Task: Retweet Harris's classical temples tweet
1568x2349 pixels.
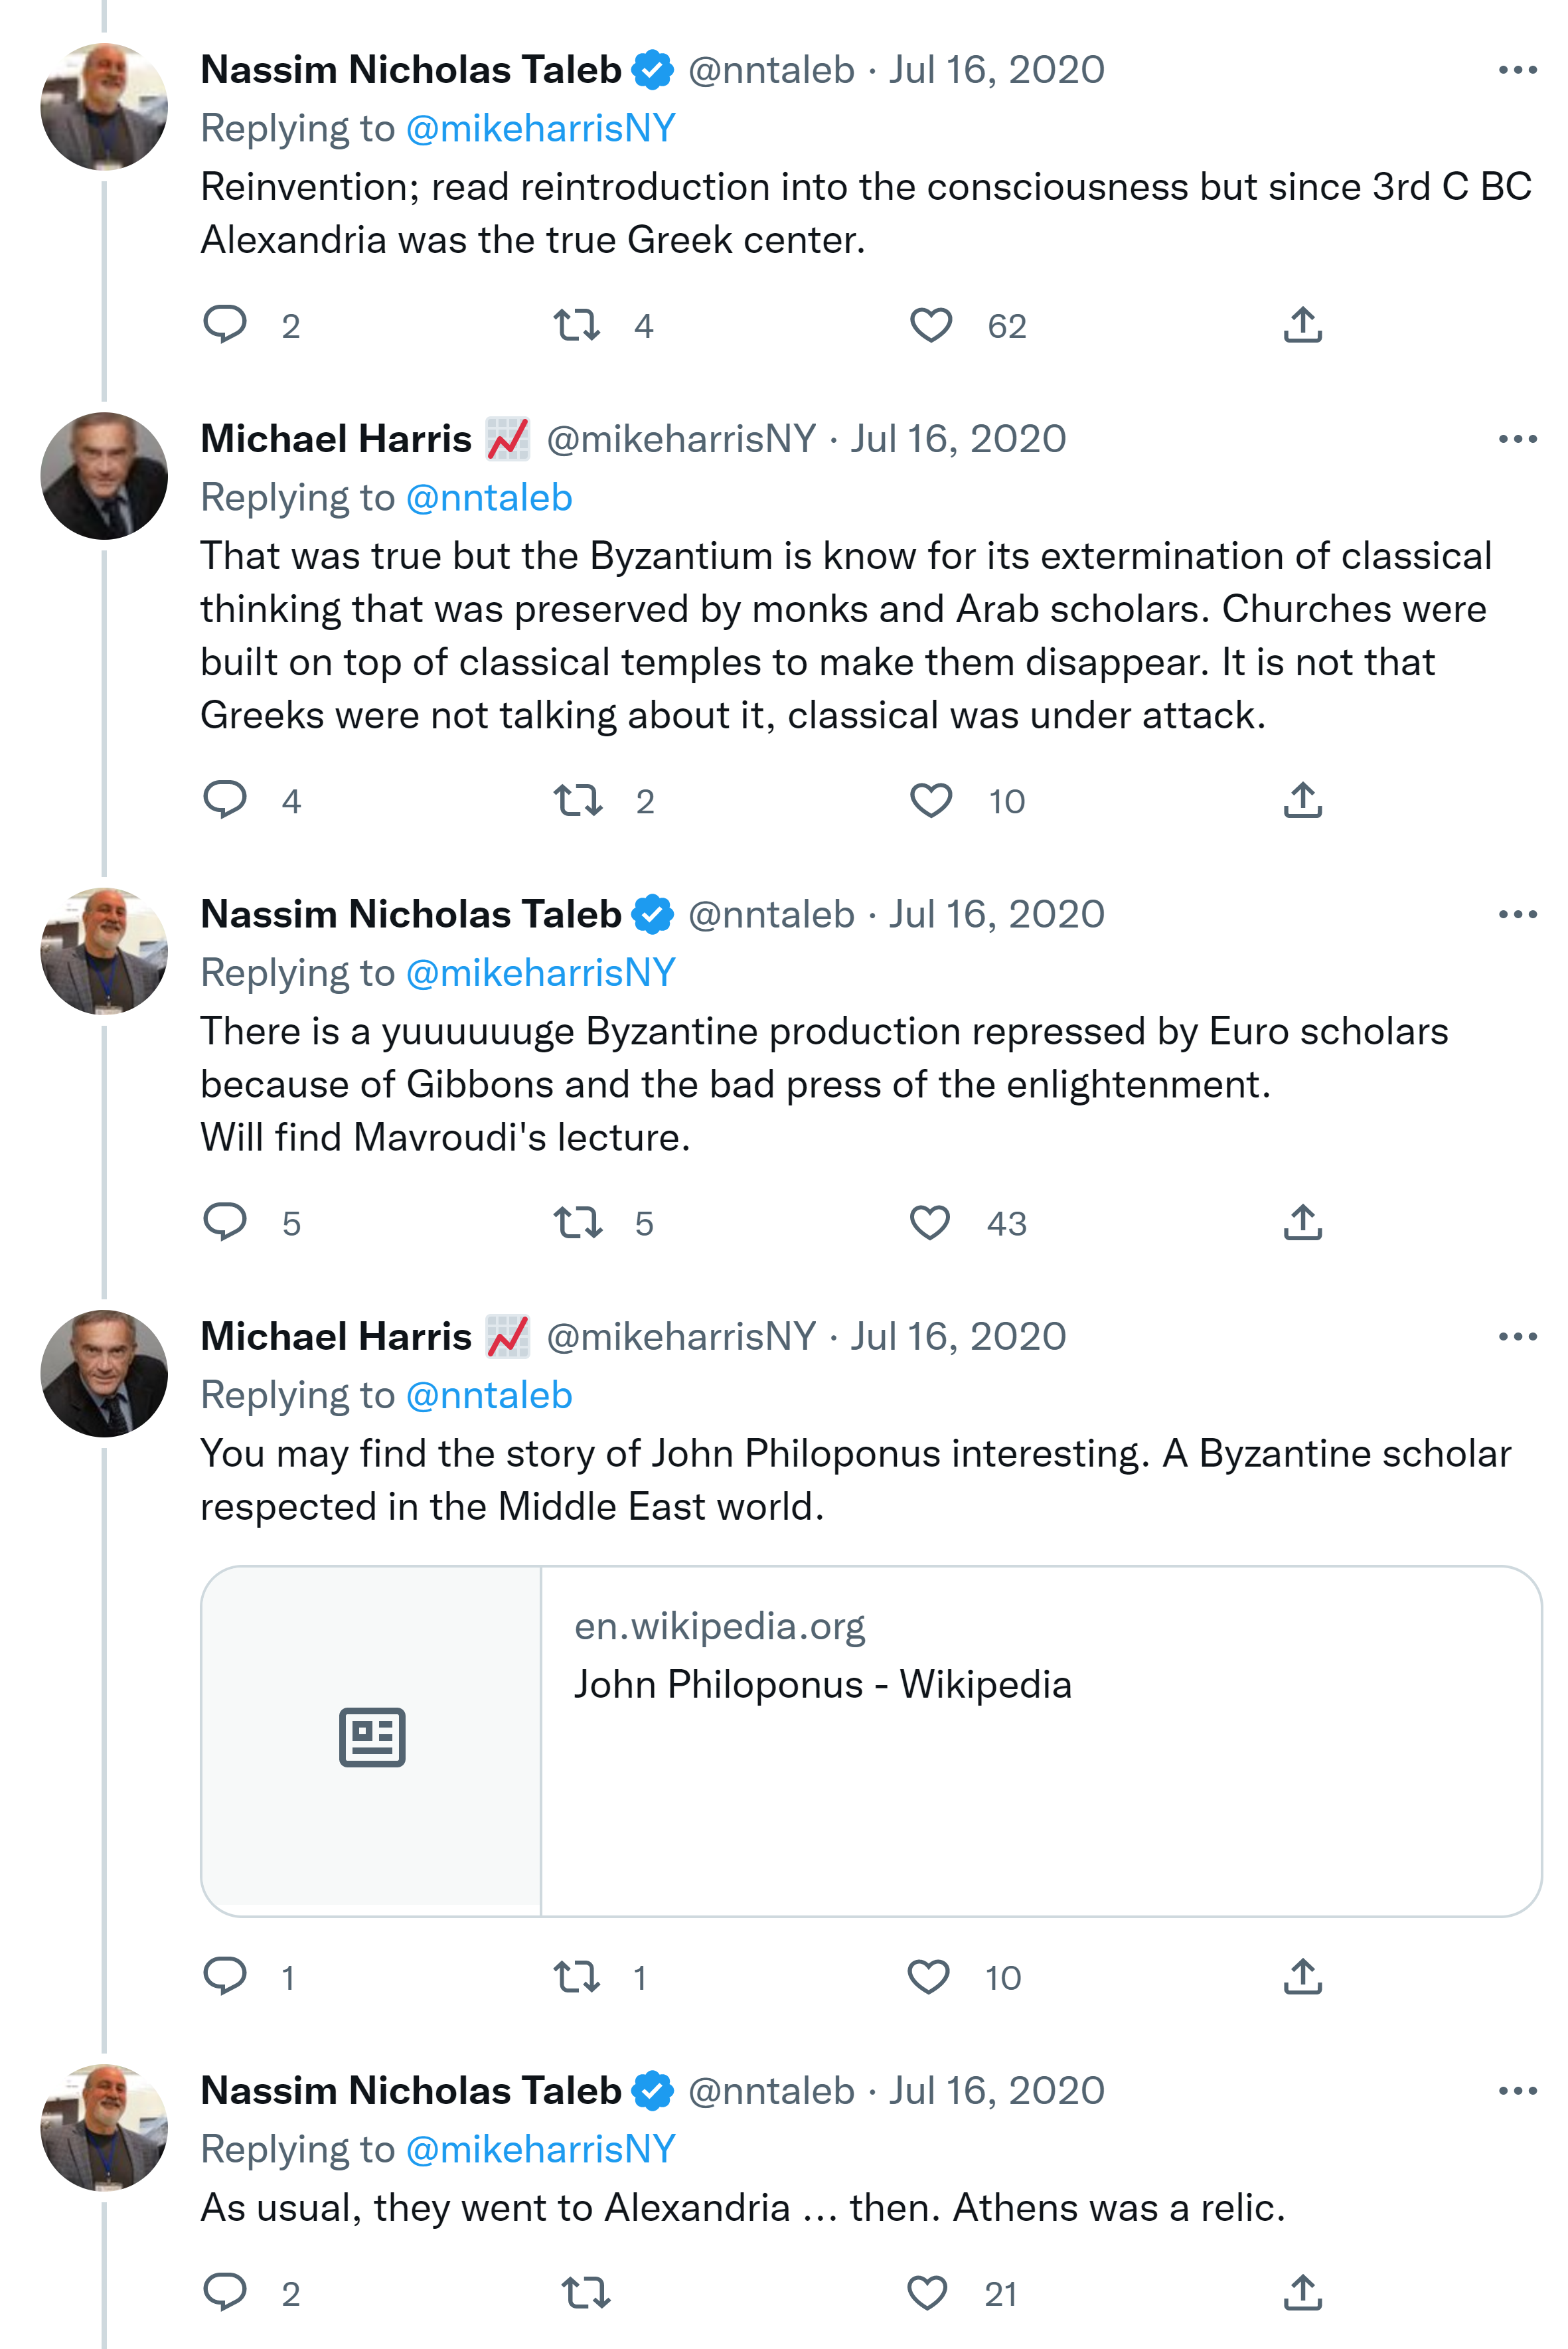Action: point(577,800)
